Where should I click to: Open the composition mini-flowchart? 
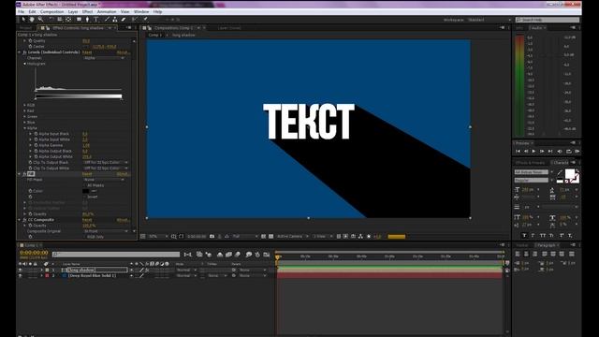pos(187,255)
